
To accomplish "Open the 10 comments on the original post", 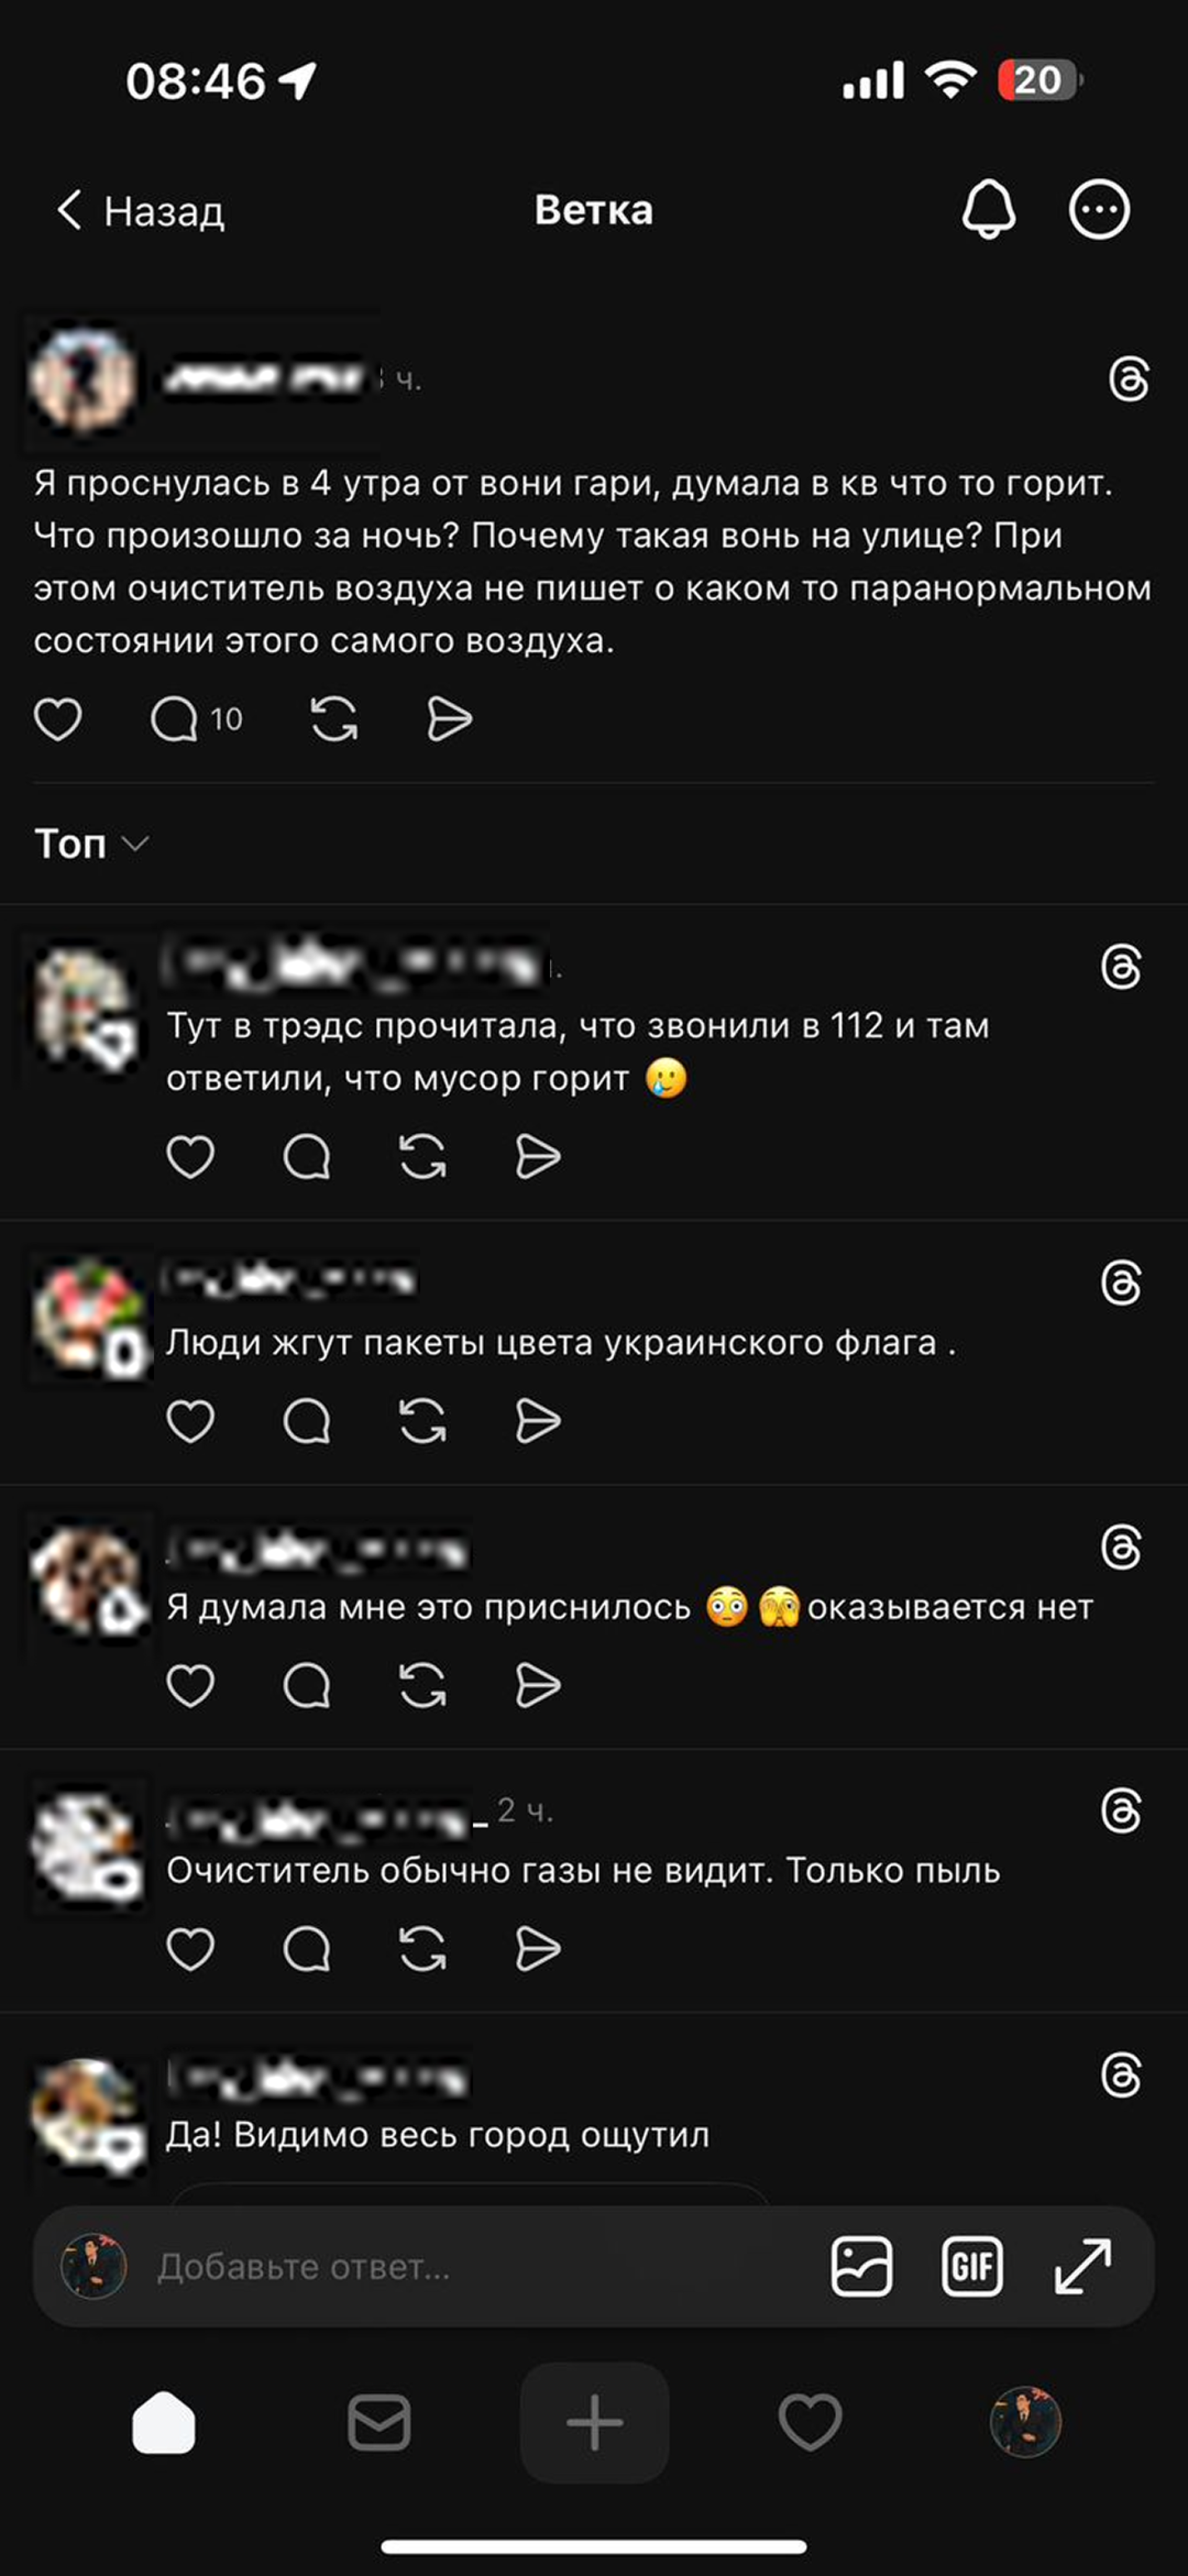I will [196, 719].
